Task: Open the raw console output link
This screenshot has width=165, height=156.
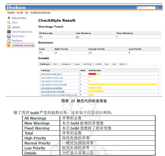Action: pos(30,31)
